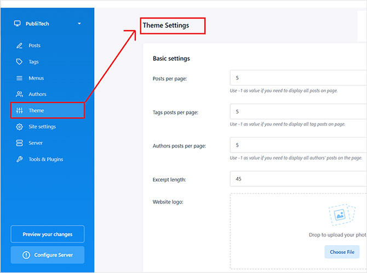Click the Configure Server button
This screenshot has width=367, height=273.
[x=48, y=255]
